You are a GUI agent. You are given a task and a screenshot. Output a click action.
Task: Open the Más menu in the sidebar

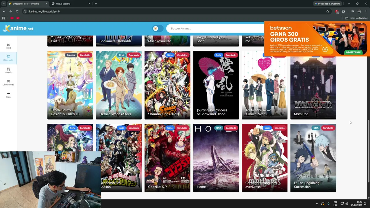(x=8, y=95)
